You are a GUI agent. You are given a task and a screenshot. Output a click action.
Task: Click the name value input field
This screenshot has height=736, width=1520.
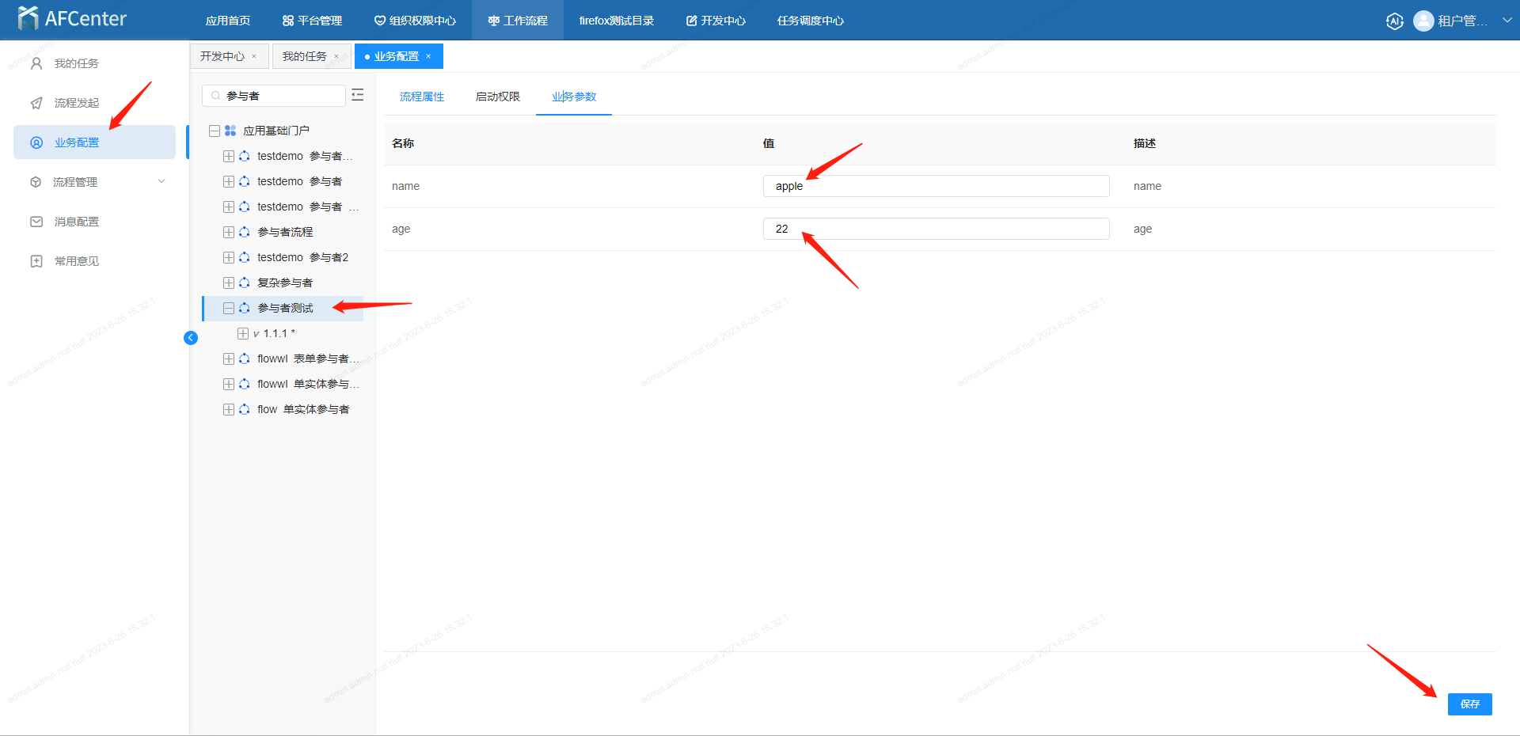click(x=936, y=186)
